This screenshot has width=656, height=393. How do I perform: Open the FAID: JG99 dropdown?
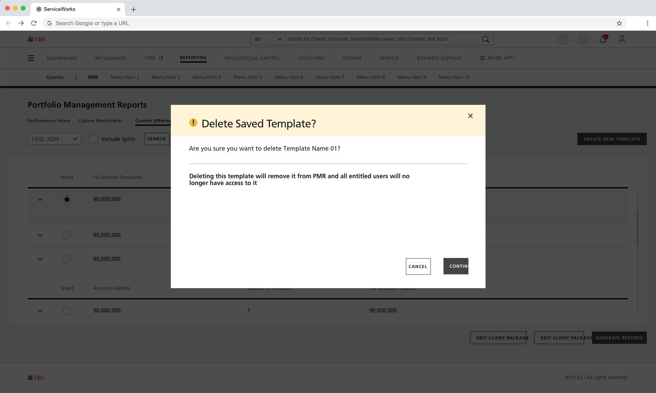pos(54,139)
